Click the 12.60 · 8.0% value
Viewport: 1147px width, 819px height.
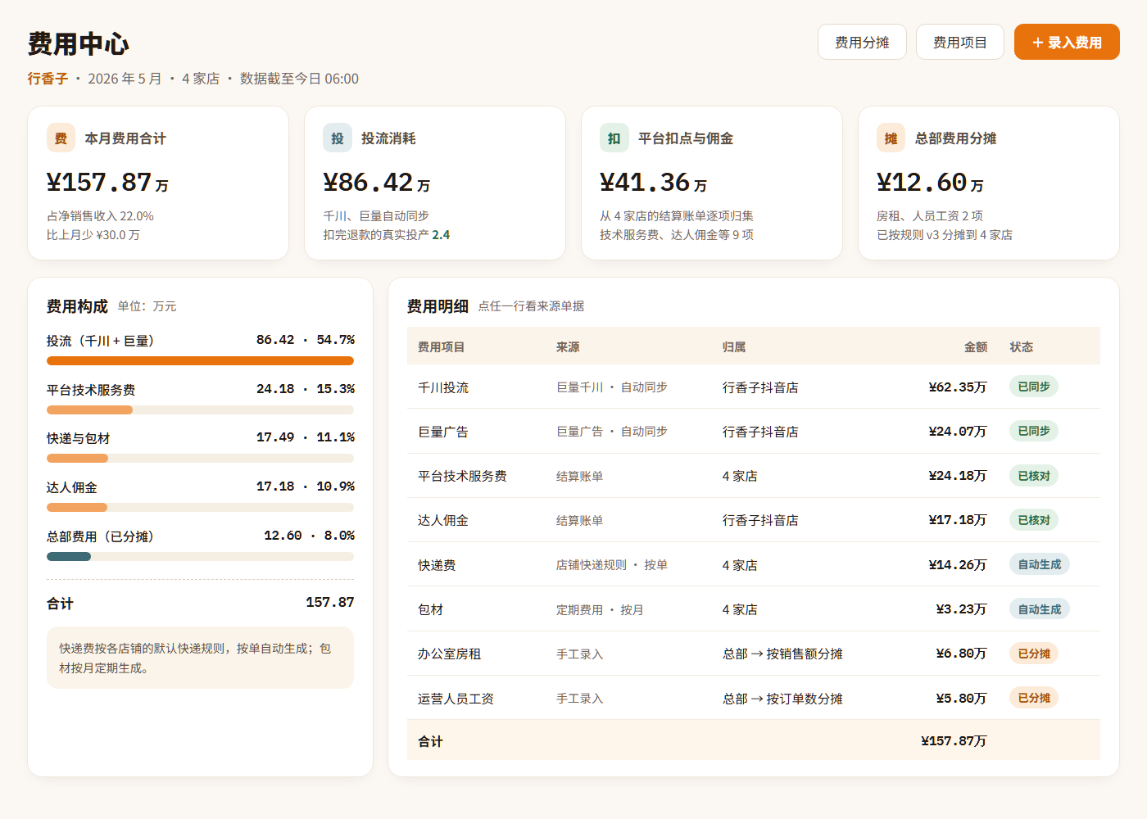point(309,536)
